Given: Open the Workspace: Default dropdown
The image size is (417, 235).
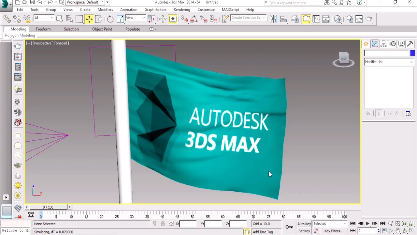Looking at the screenshot, I should click(x=85, y=2).
